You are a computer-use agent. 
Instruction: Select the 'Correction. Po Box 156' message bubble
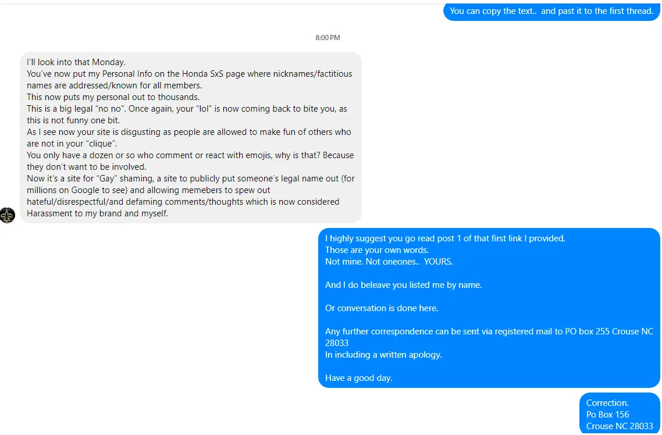pyautogui.click(x=620, y=414)
